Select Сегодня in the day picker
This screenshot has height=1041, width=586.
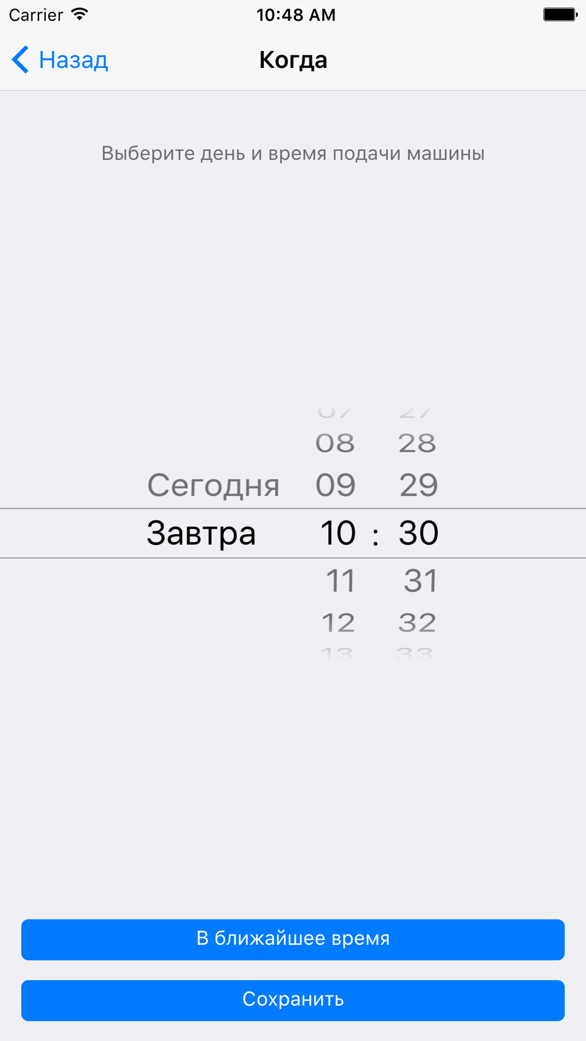click(x=213, y=485)
